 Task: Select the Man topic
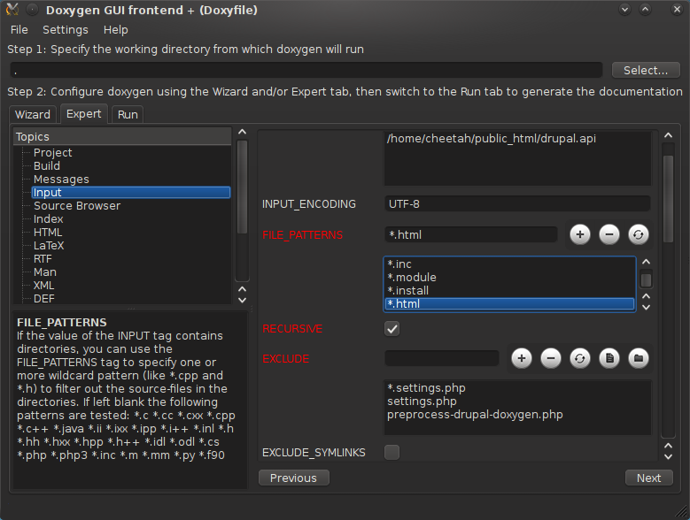45,271
